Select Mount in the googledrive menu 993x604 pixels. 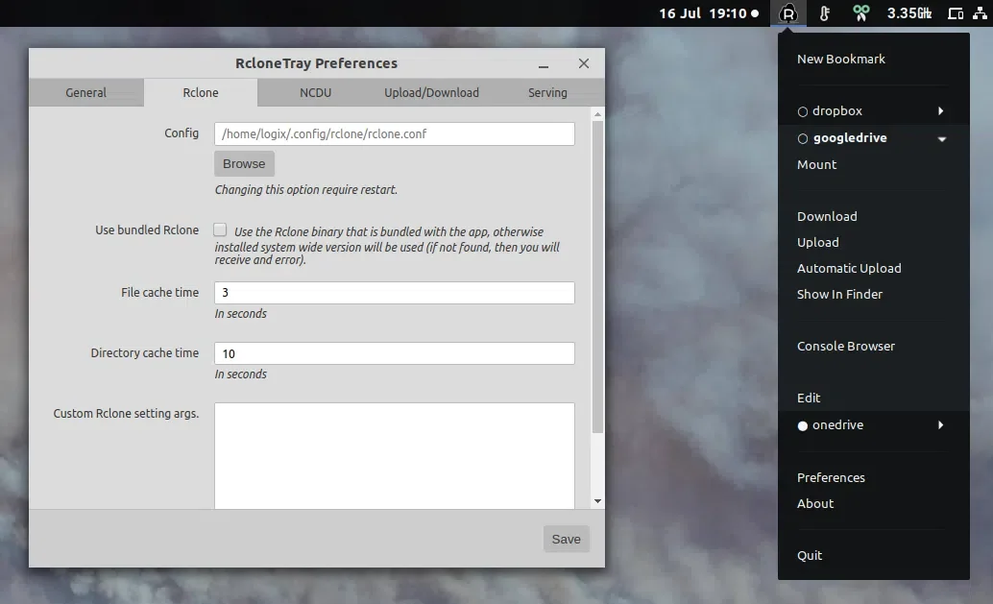[816, 164]
